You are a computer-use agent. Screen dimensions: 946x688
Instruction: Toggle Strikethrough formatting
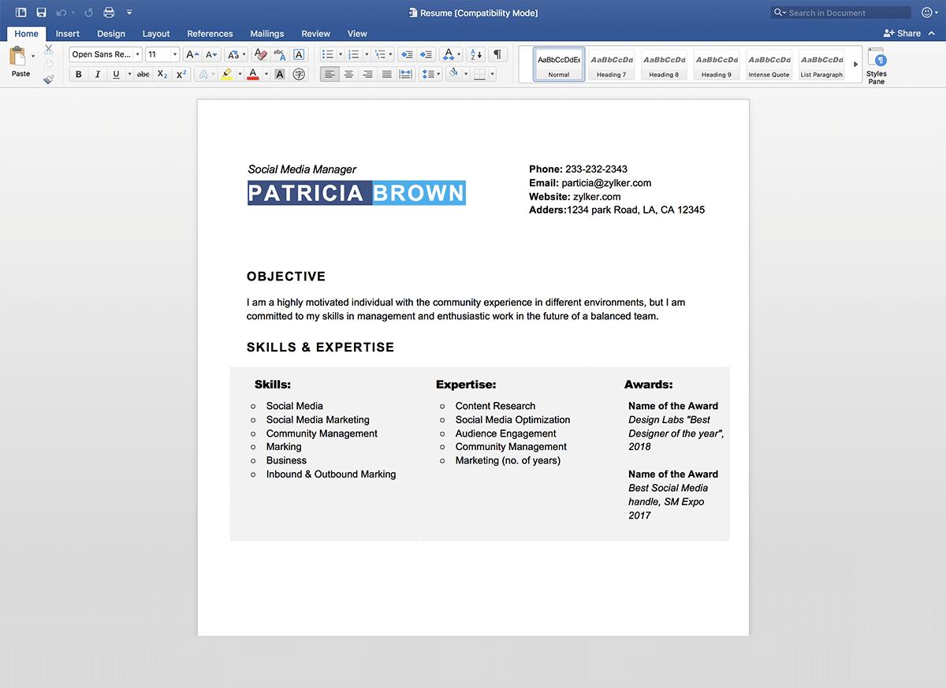click(143, 74)
